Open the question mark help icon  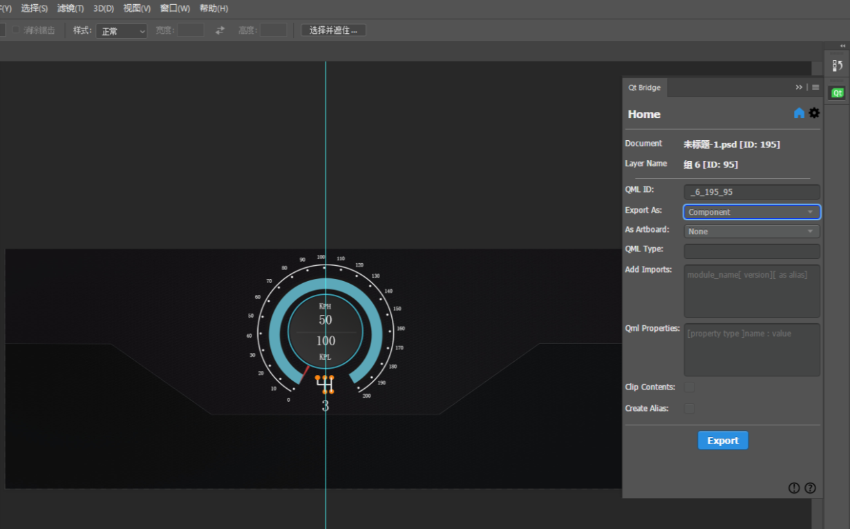click(810, 488)
